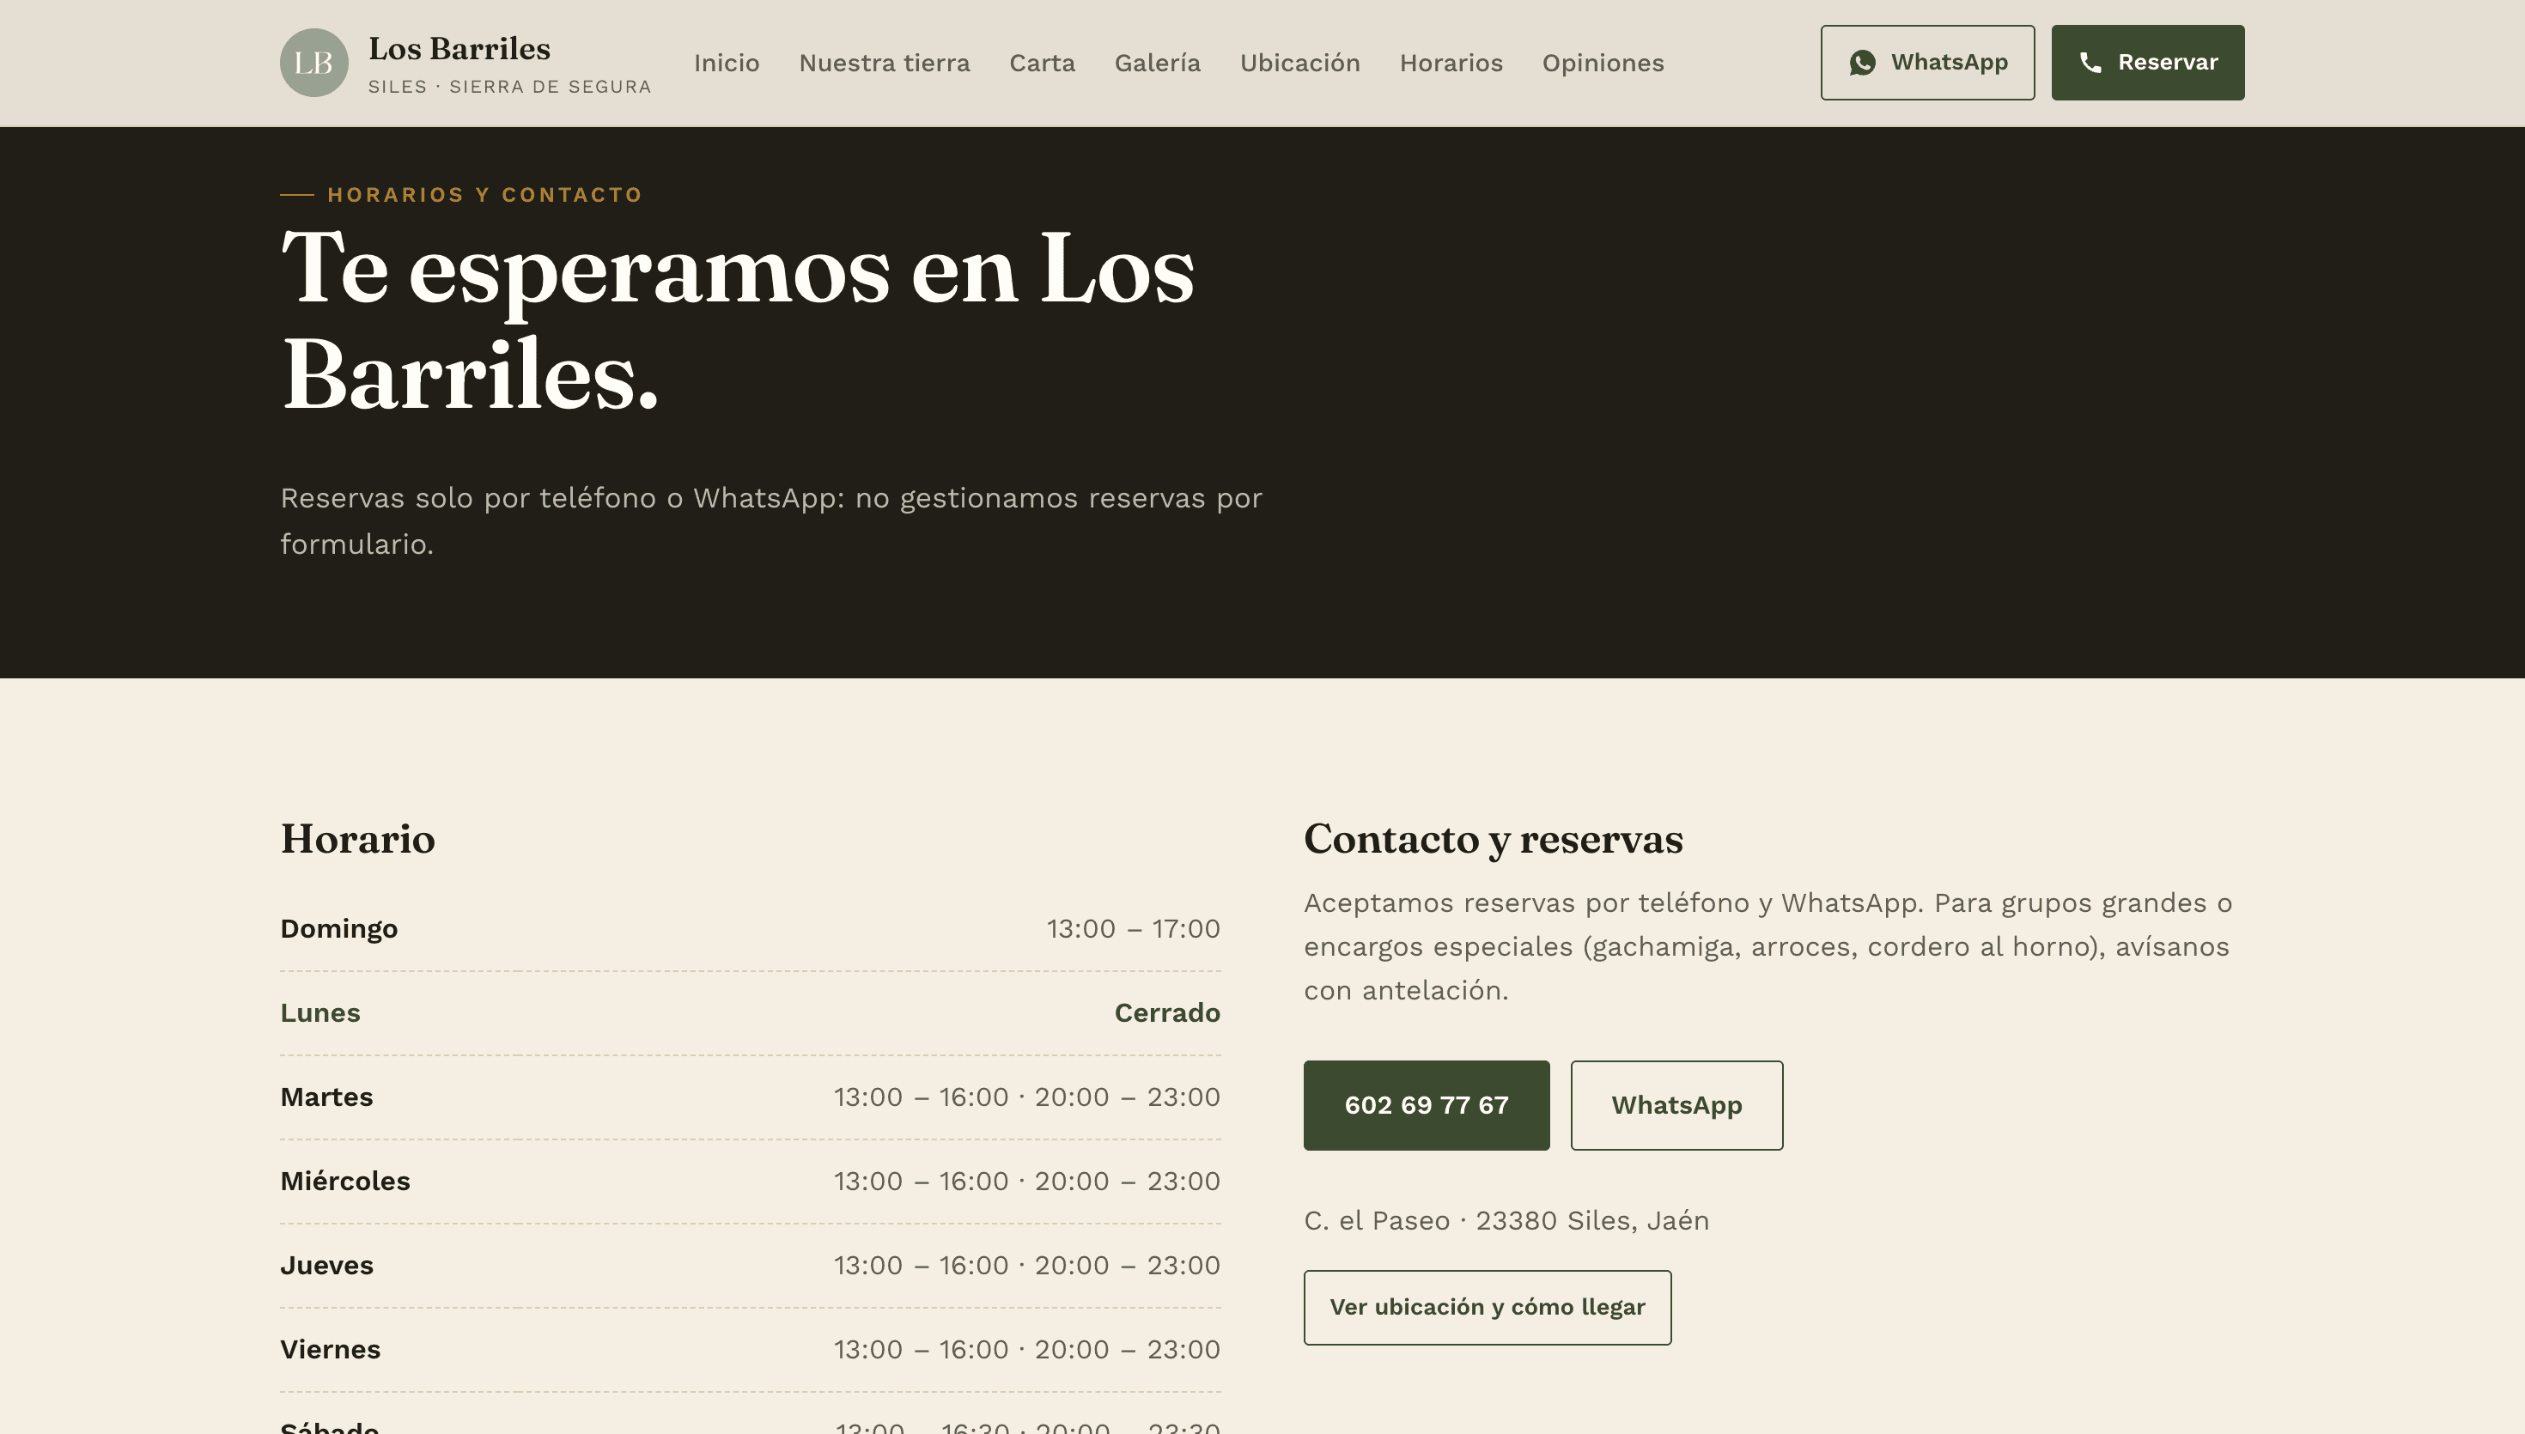This screenshot has height=1434, width=2525.
Task: Open the Inicio nav link
Action: (726, 62)
